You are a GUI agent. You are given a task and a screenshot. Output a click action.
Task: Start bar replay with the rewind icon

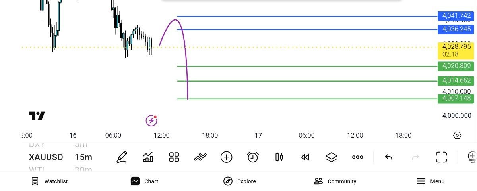(x=305, y=157)
